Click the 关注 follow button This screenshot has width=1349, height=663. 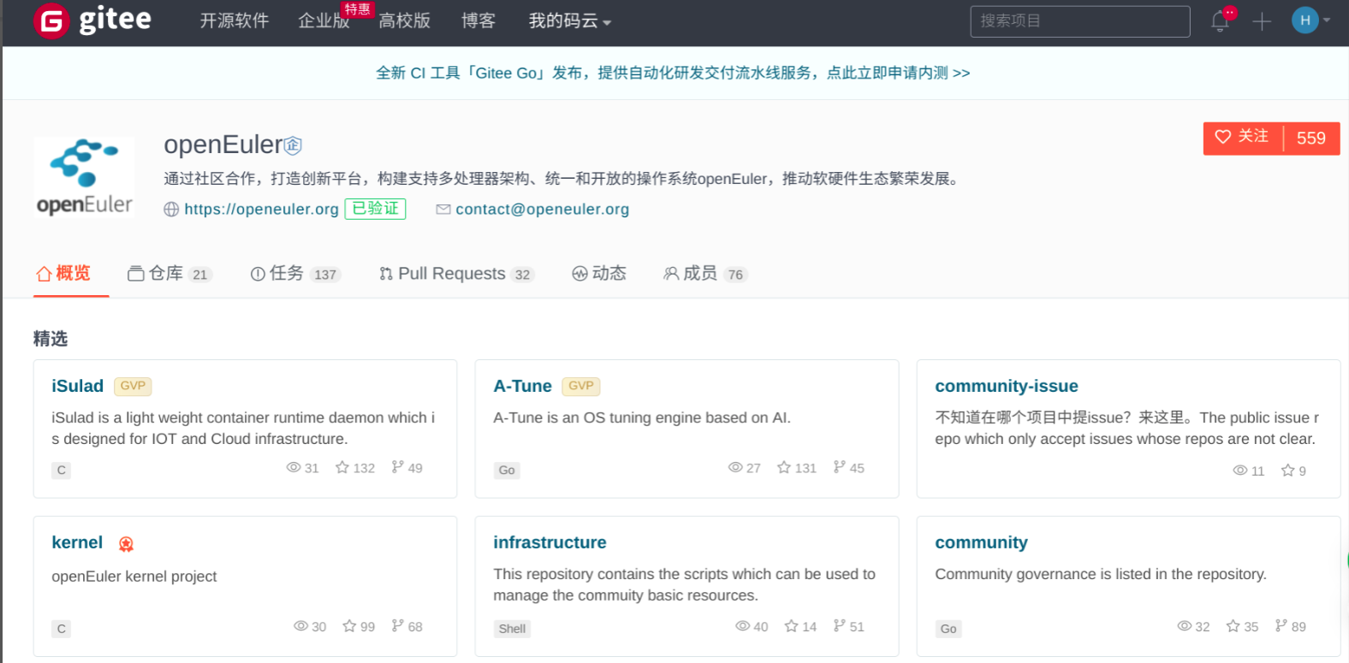point(1243,138)
